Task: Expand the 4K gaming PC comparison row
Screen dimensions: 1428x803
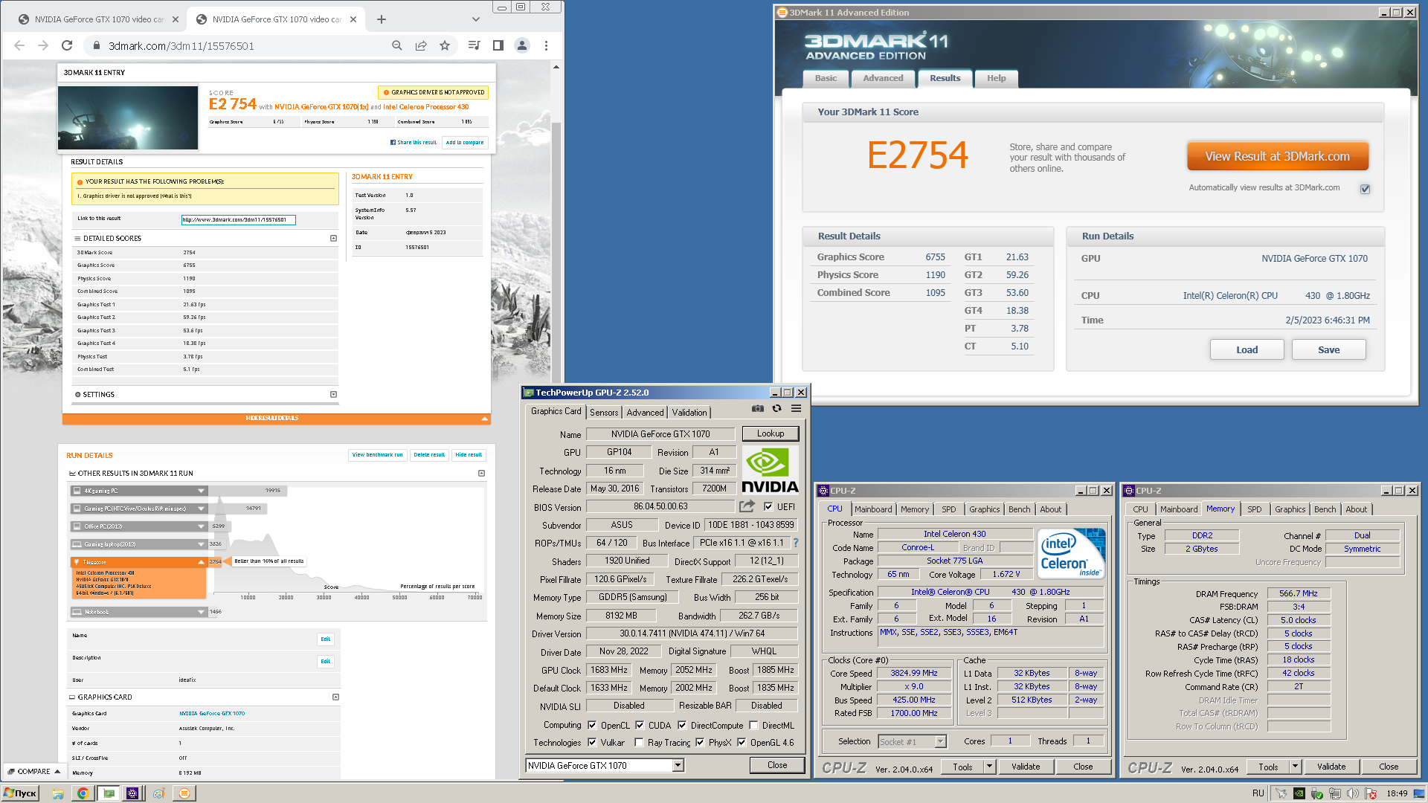Action: click(202, 491)
